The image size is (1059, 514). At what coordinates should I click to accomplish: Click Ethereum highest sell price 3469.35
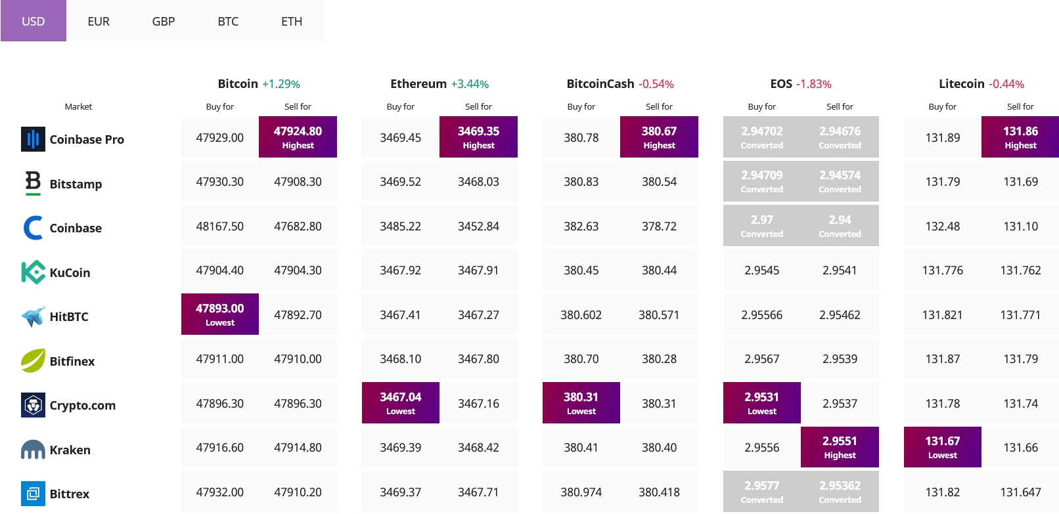pos(478,137)
